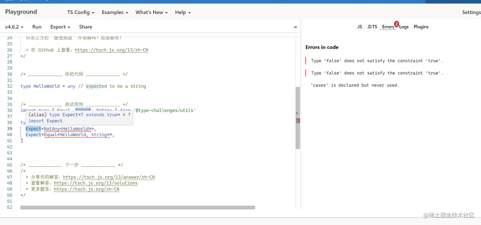Click NotAny on line 39
The image size is (481, 225).
pyautogui.click(x=52, y=129)
